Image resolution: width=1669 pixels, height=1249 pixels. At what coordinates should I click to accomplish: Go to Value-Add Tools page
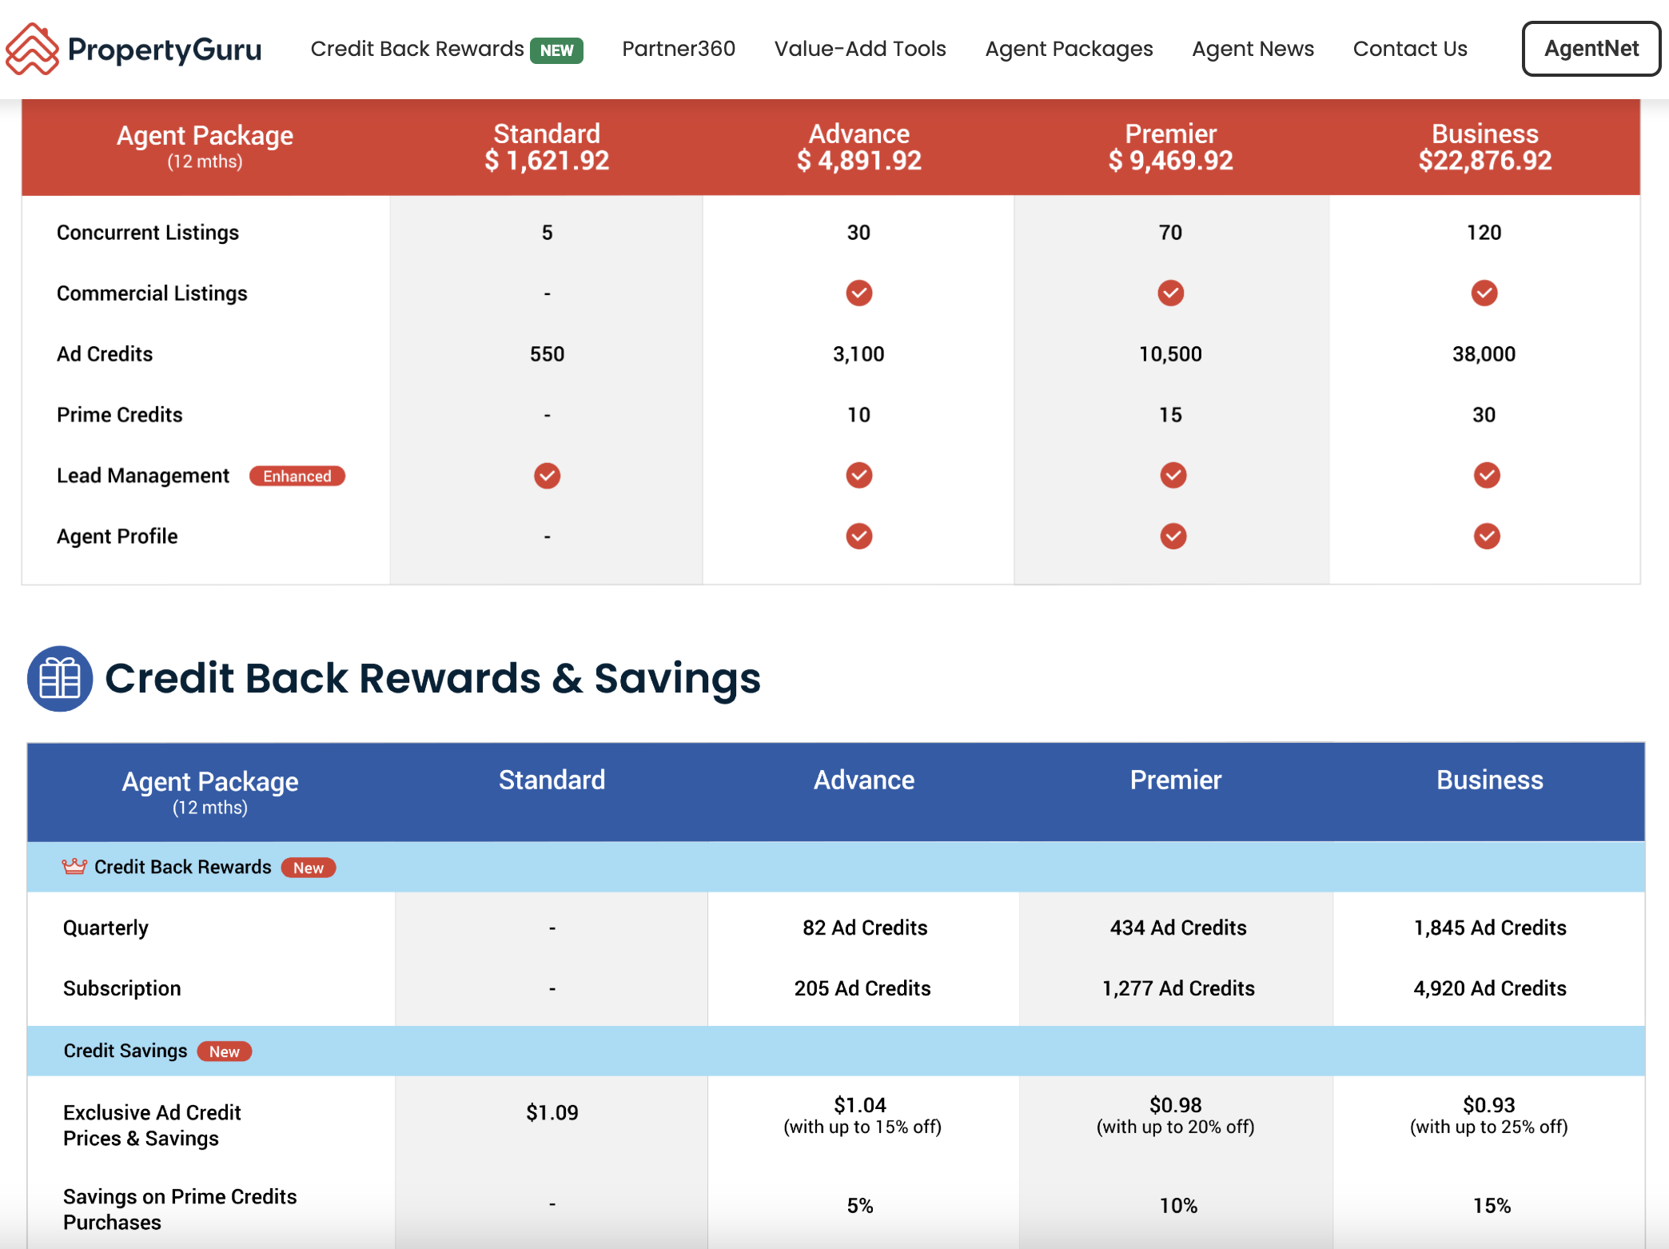pos(859,49)
